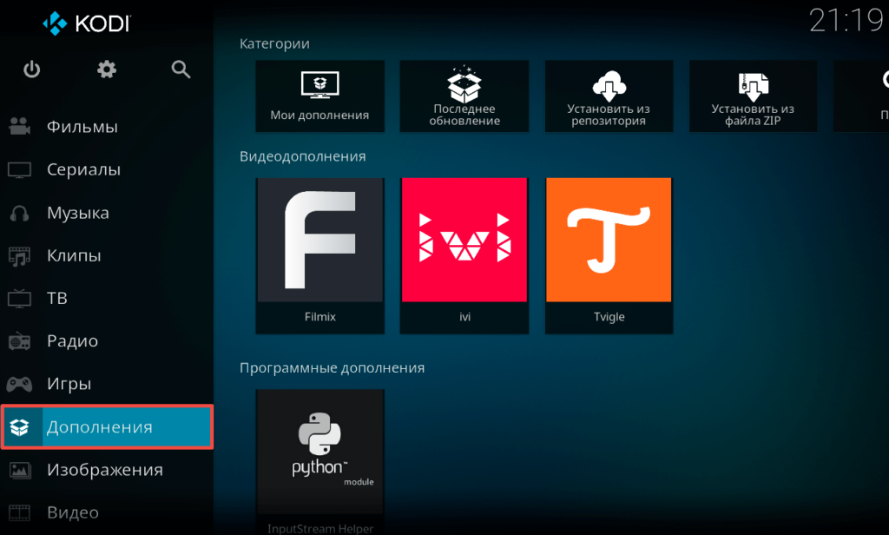The width and height of the screenshot is (889, 535).
Task: Open Изображения from the sidebar
Action: pos(104,470)
